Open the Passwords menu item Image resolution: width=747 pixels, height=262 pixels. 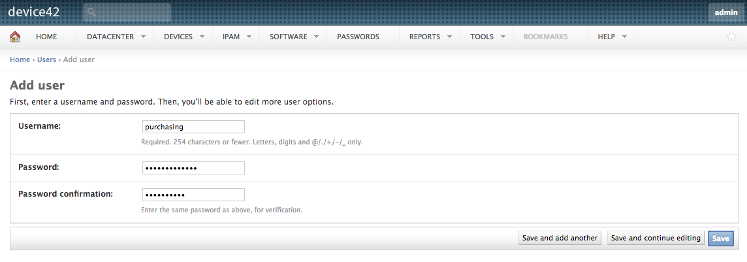[x=358, y=37]
